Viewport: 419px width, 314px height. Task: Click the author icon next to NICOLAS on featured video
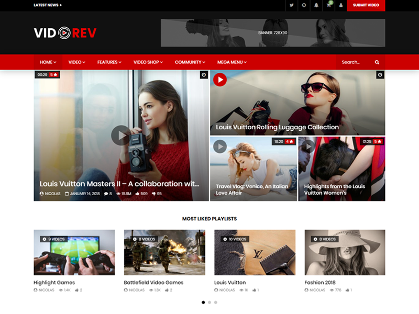click(42, 194)
